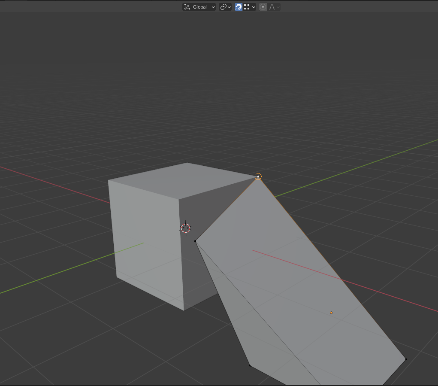Toggle the snap magnet icon
Viewport: 438px width, 386px height.
click(239, 7)
